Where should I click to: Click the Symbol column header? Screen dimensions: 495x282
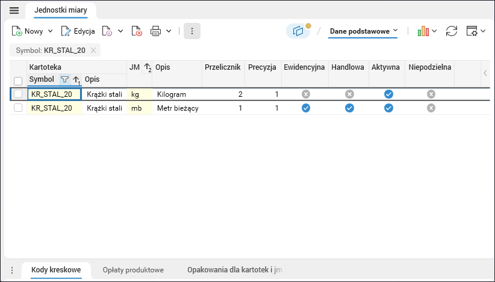42,79
